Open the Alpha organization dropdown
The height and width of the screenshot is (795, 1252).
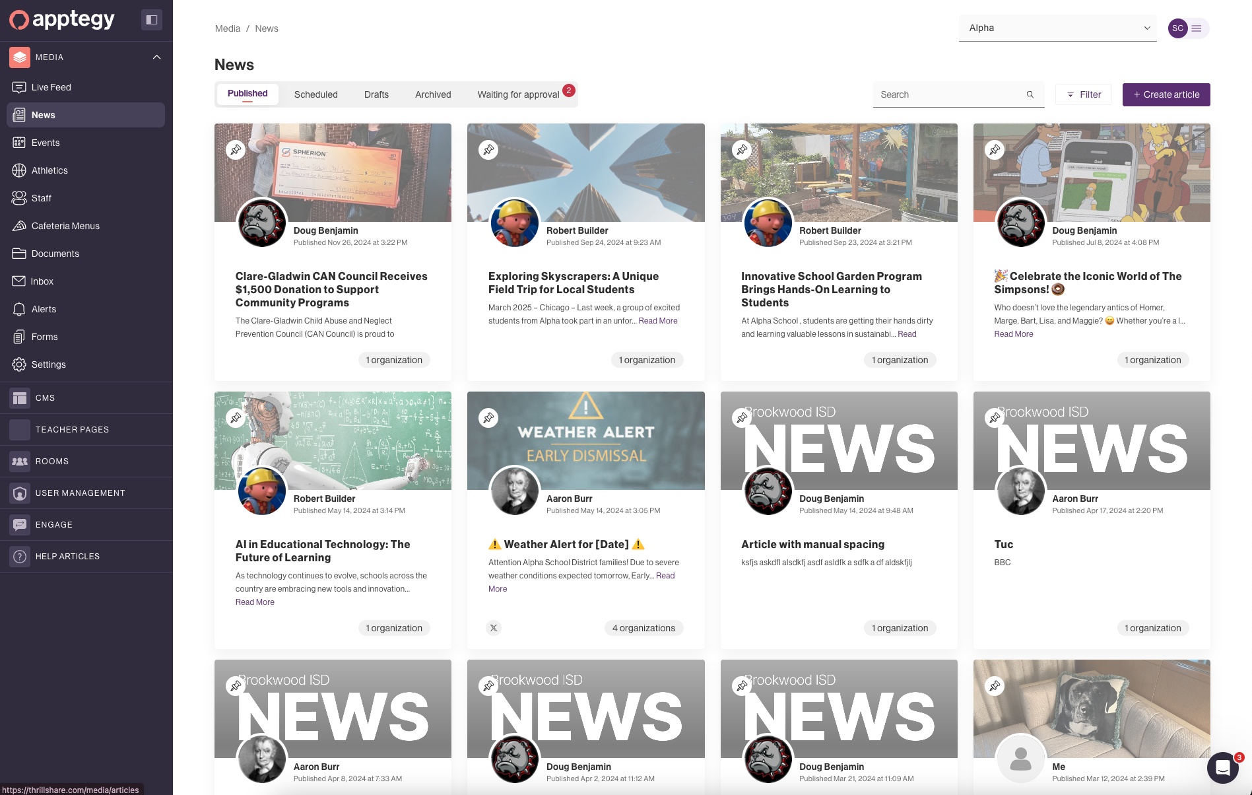point(1058,28)
